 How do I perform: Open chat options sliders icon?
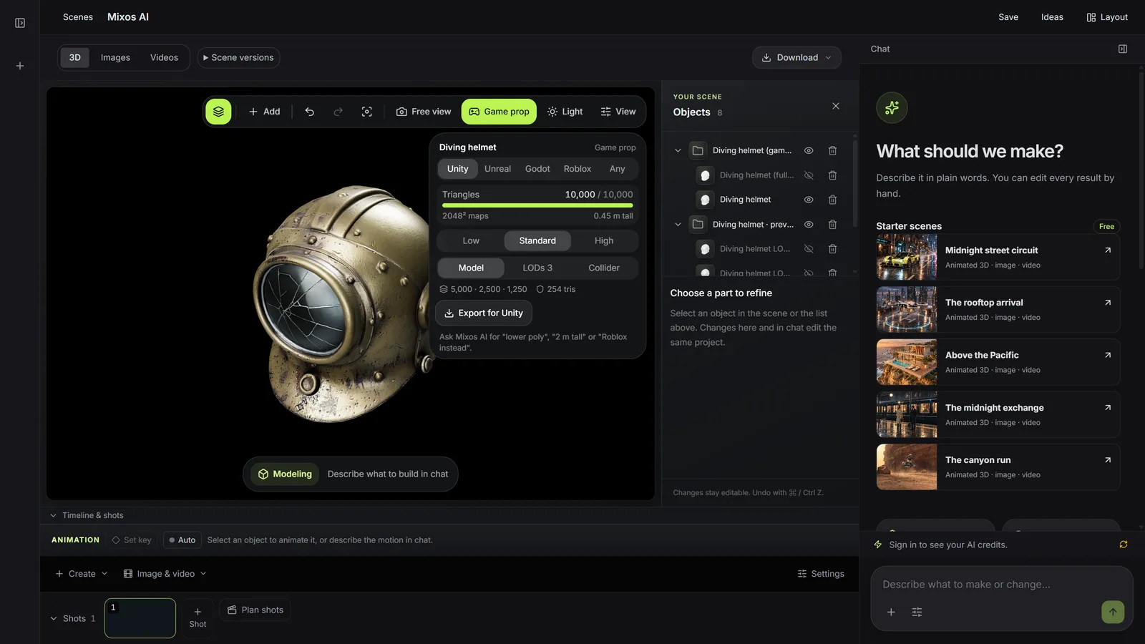(917, 612)
